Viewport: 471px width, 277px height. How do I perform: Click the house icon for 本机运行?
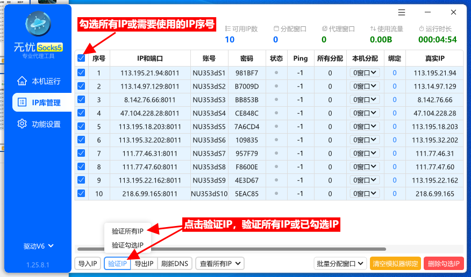click(x=22, y=81)
